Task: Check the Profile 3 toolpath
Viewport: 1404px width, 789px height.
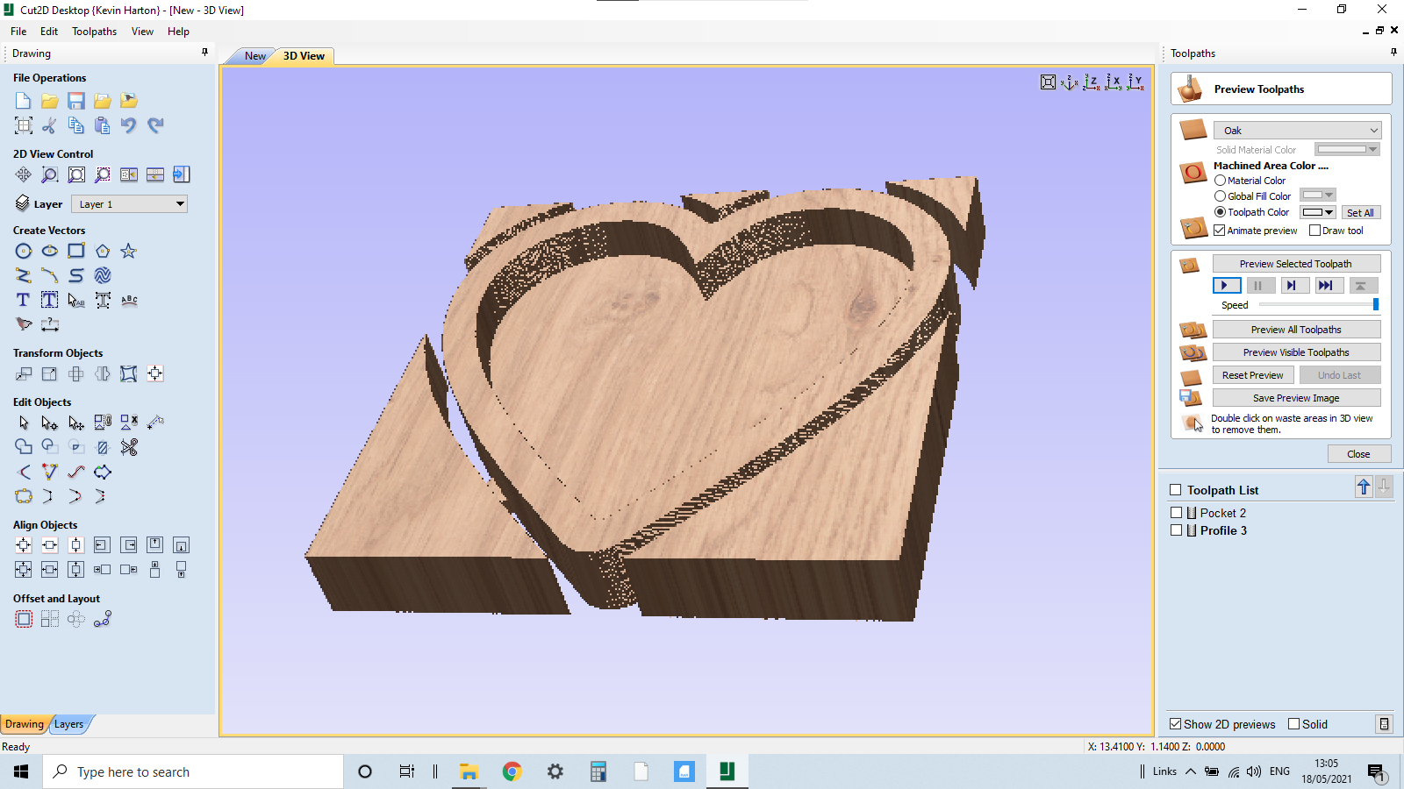Action: tap(1176, 530)
